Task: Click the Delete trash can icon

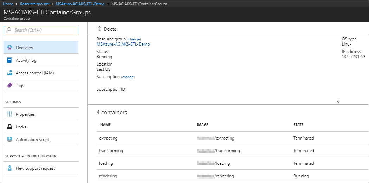Action: [x=99, y=29]
